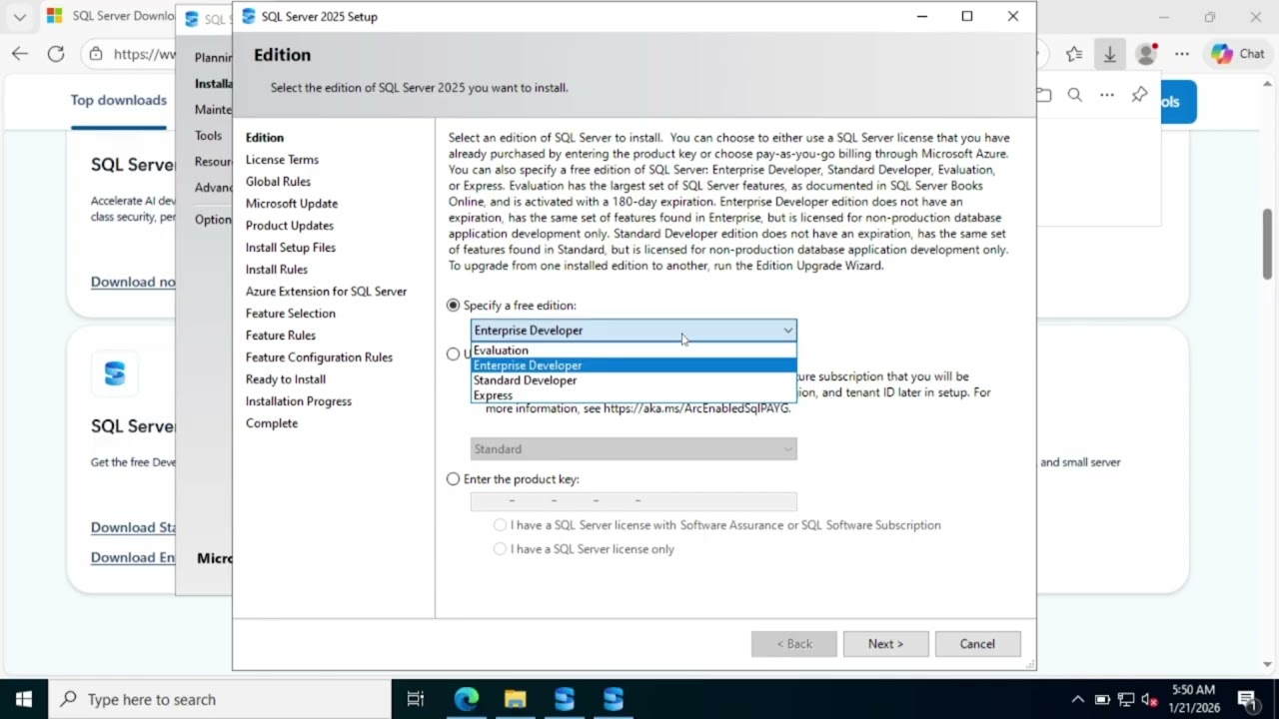
Task: Click Ready to Install step
Action: coord(286,379)
